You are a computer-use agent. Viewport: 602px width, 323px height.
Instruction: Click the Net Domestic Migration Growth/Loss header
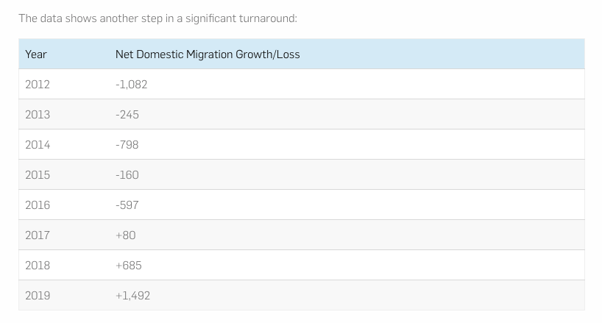click(208, 54)
